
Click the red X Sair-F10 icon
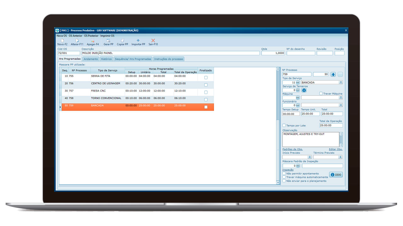click(x=153, y=40)
